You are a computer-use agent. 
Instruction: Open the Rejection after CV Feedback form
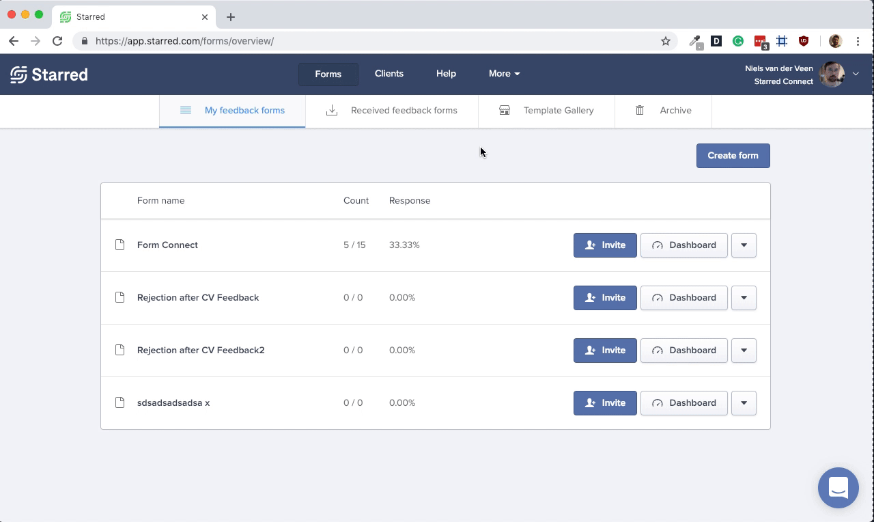(x=198, y=297)
